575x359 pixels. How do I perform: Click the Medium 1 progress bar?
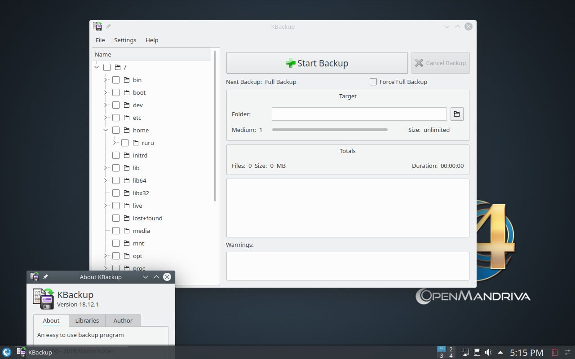(330, 130)
